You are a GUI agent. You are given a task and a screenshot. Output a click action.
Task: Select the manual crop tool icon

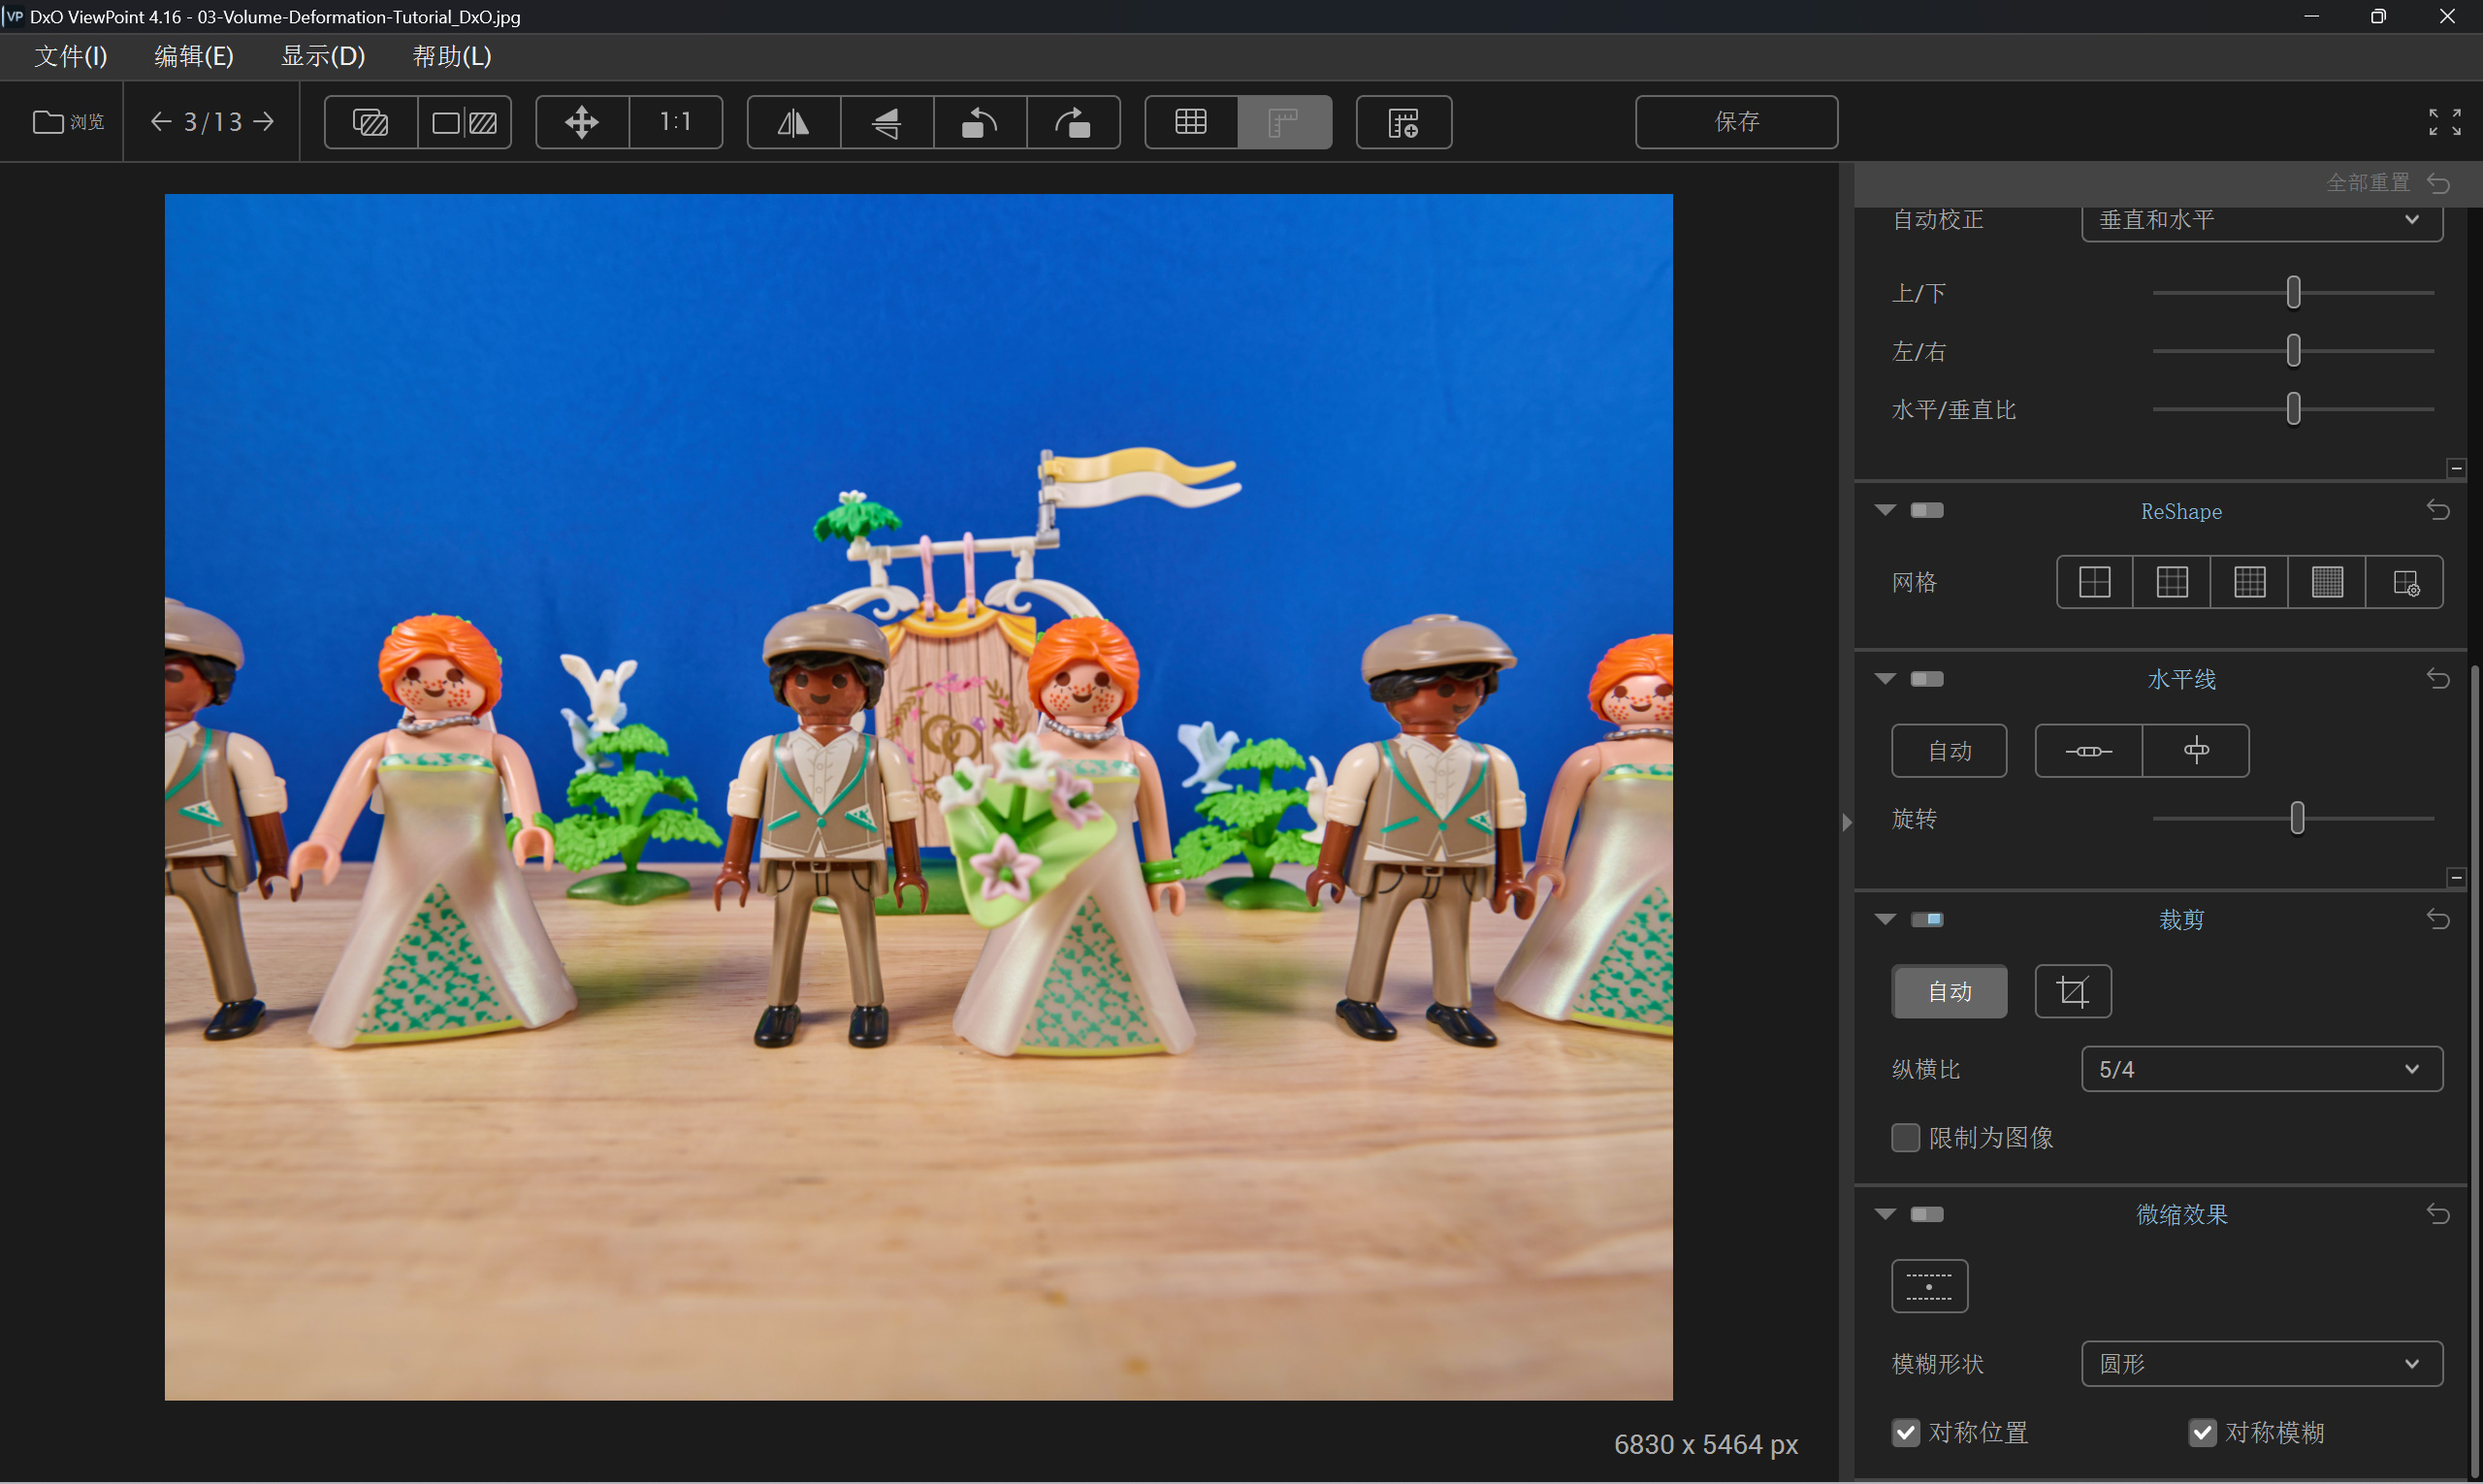[2072, 991]
